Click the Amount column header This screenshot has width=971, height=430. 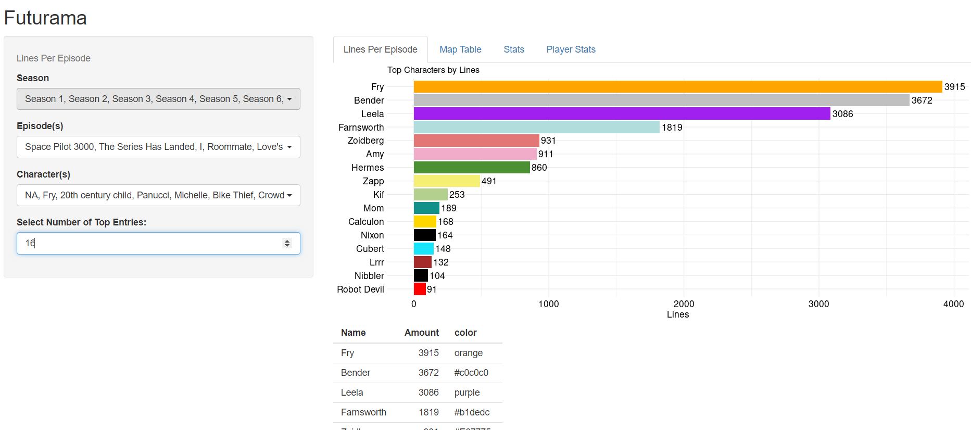coord(421,333)
